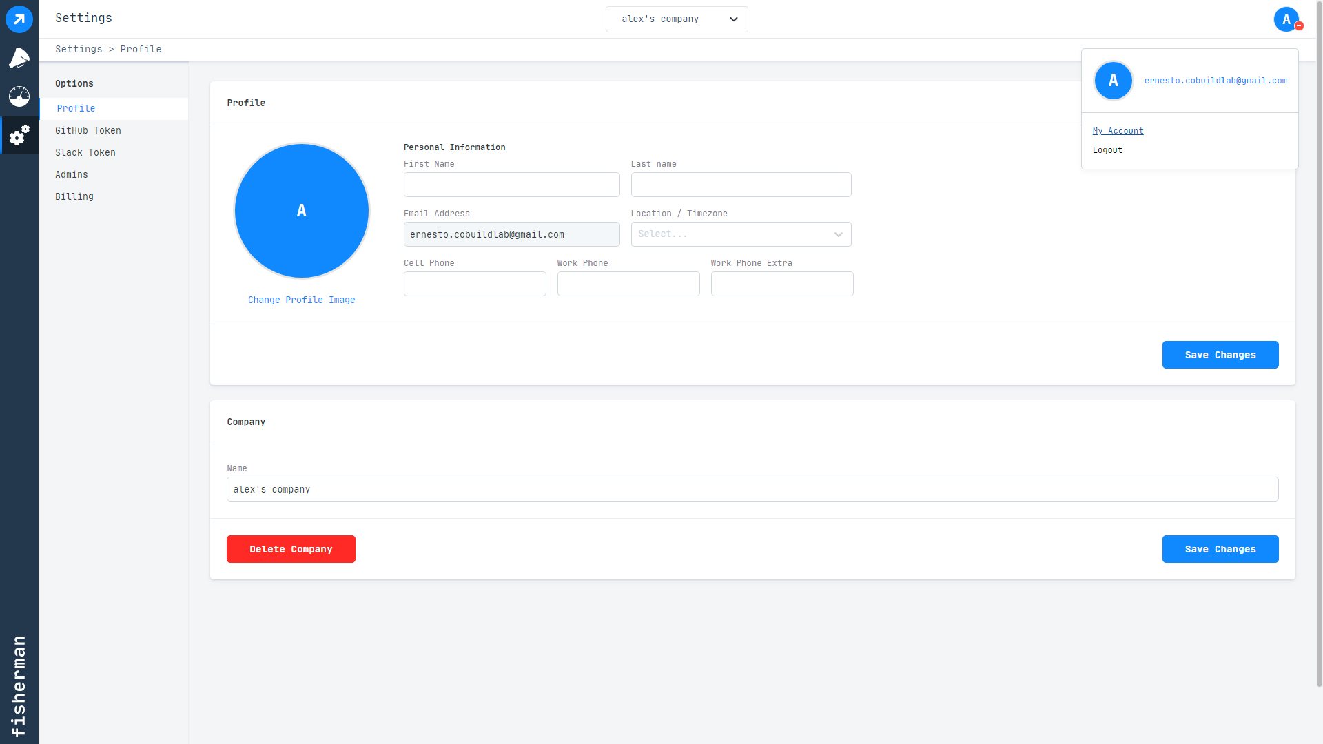Open the company dropdown chevron arrow

733,19
